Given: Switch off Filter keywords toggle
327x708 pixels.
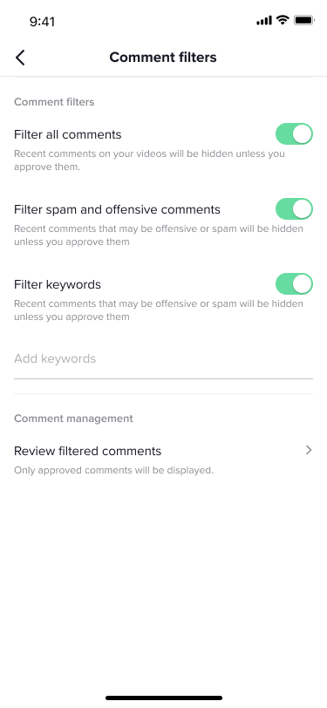Looking at the screenshot, I should [294, 284].
